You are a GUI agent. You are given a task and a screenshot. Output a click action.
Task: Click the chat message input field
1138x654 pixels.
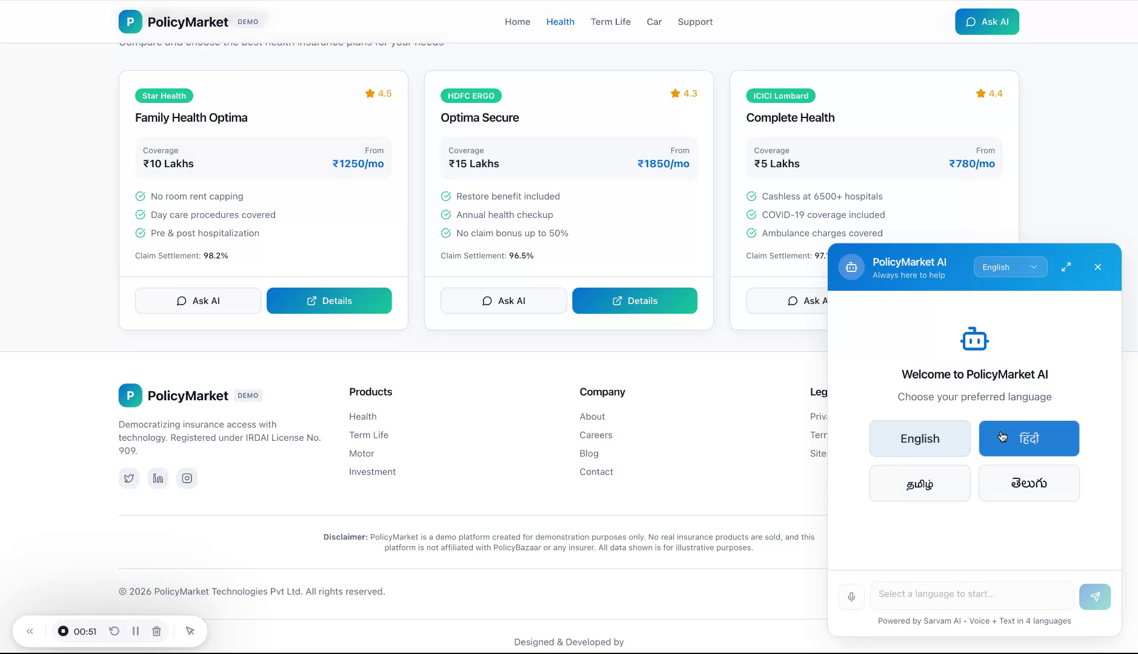click(970, 595)
